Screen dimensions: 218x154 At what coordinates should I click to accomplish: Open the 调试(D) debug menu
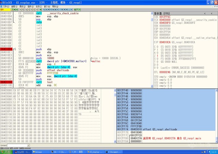(x=22, y=6)
